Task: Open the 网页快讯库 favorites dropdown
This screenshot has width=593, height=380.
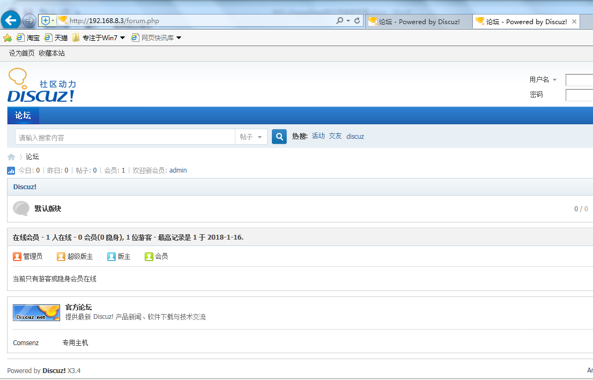Action: [x=156, y=38]
